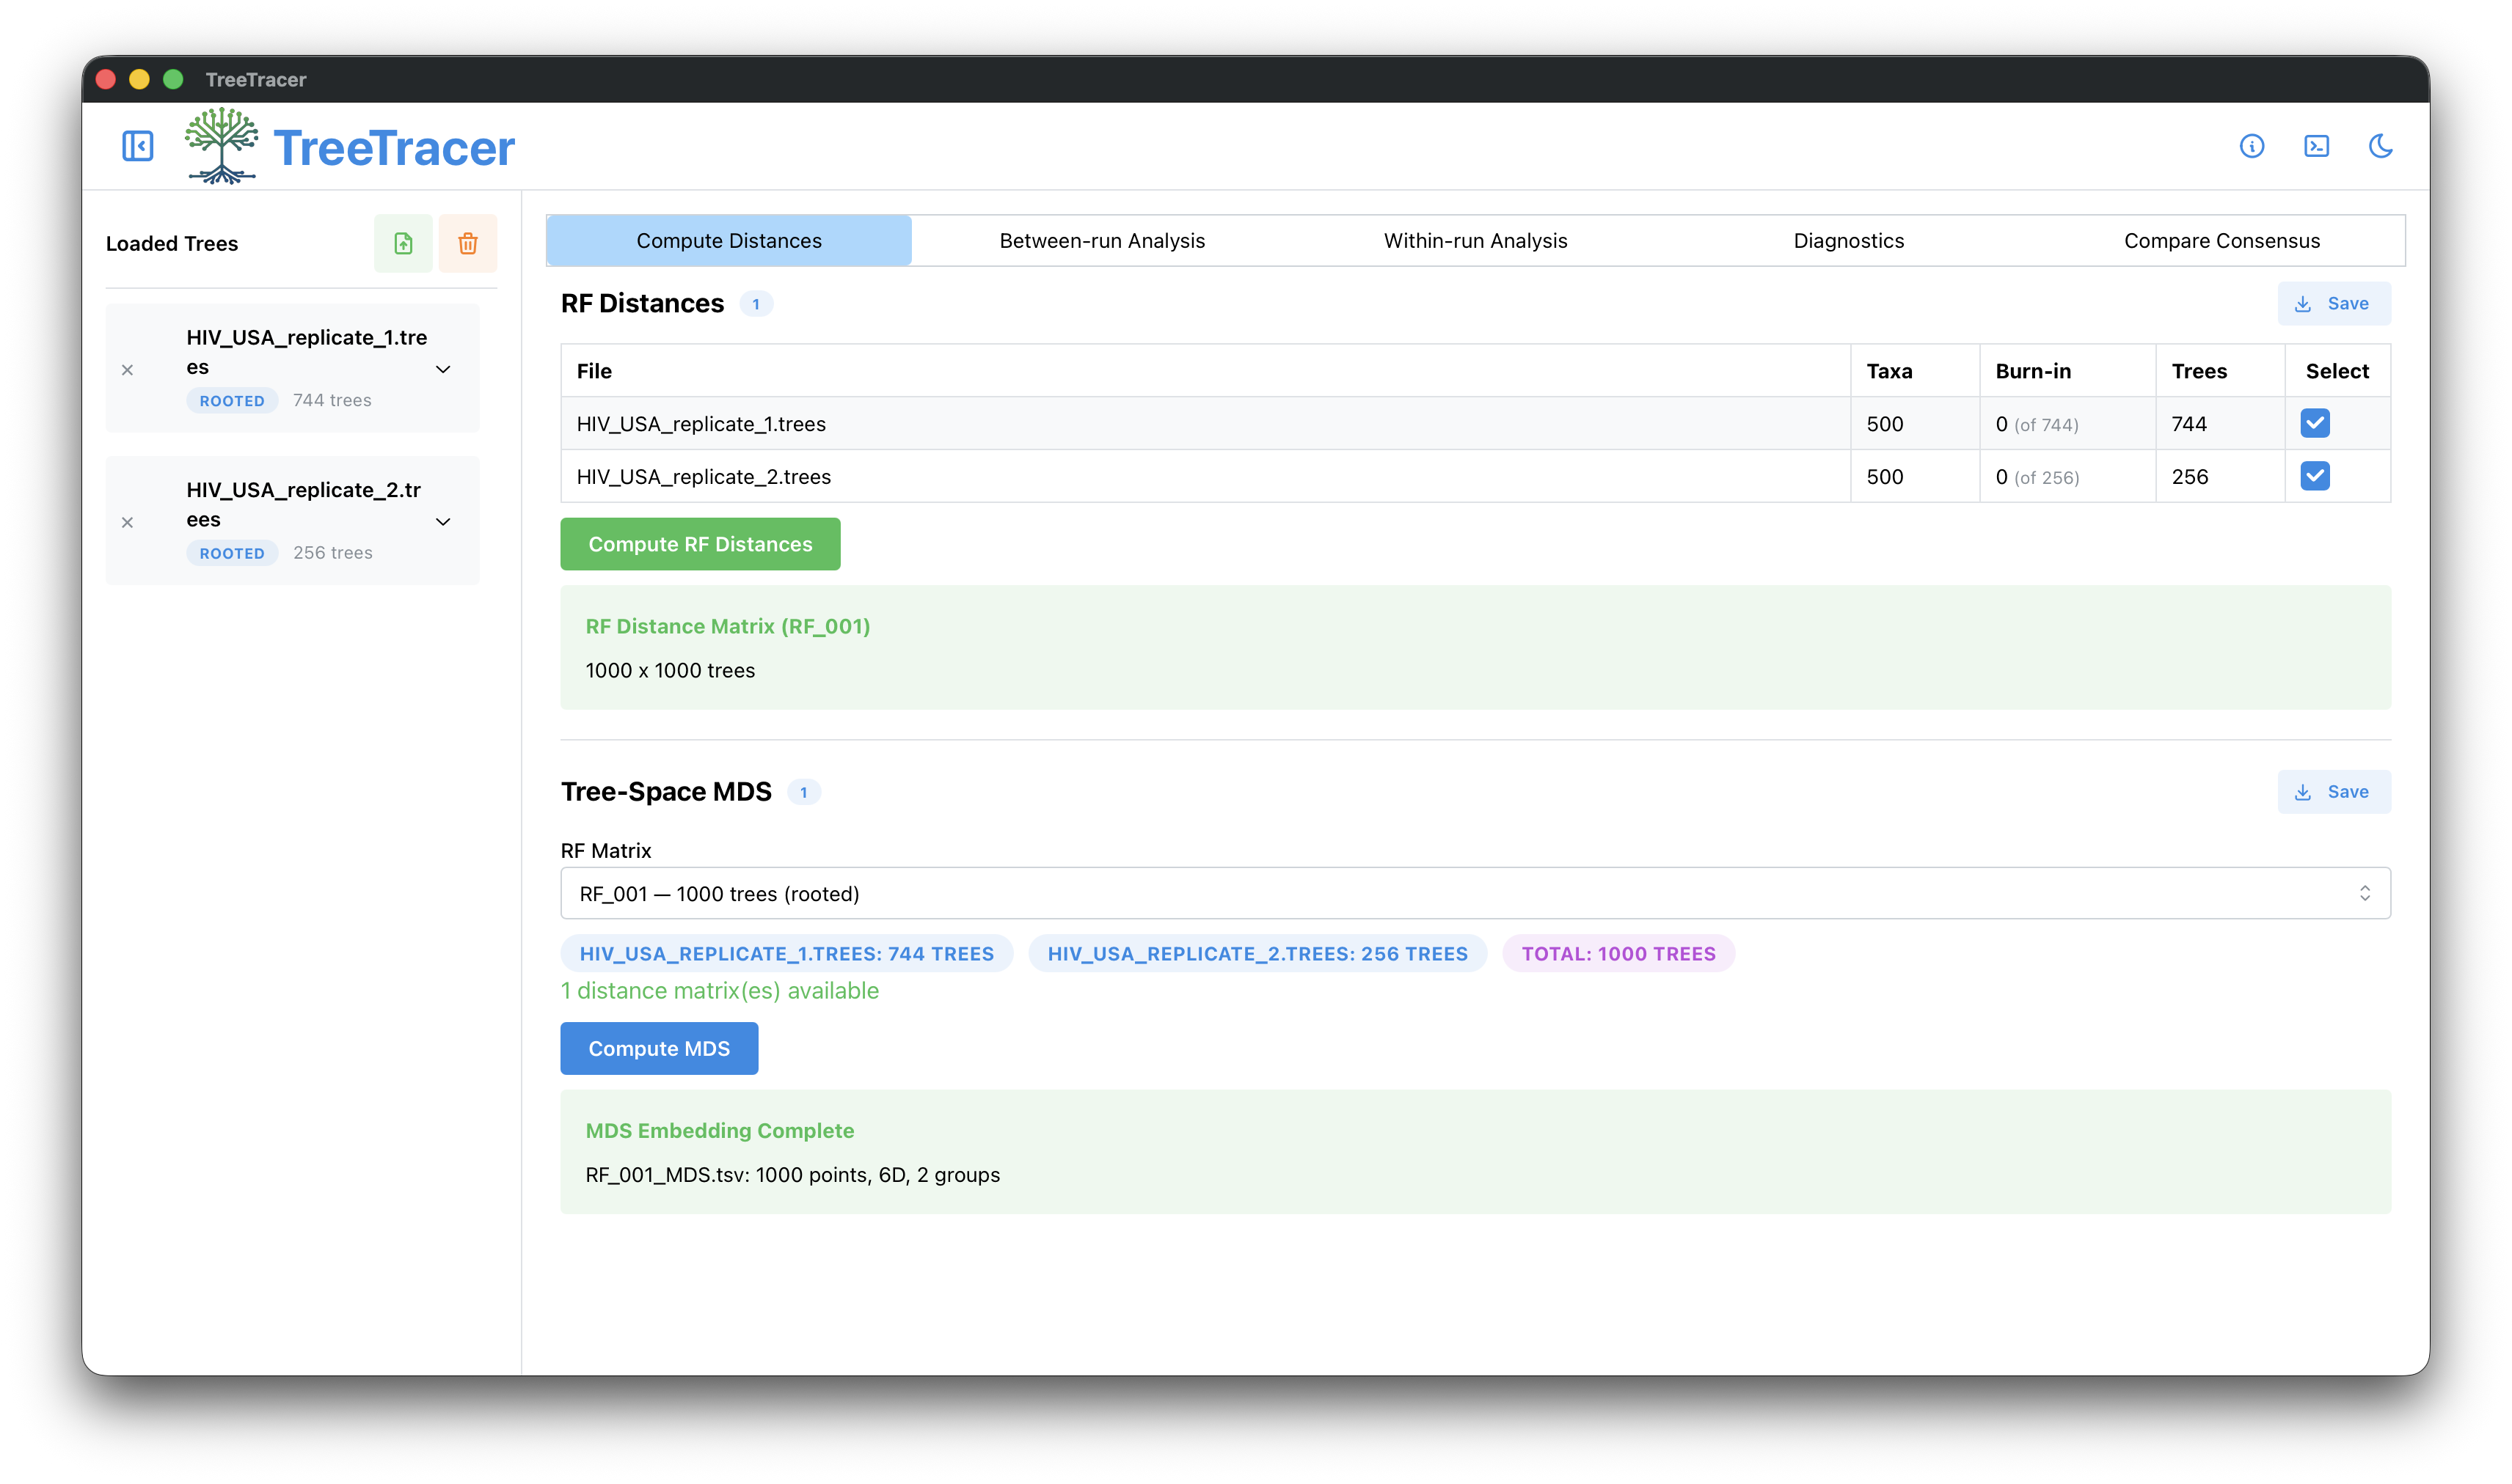Open the Diagnostics tab
Image resolution: width=2512 pixels, height=1484 pixels.
[1848, 241]
